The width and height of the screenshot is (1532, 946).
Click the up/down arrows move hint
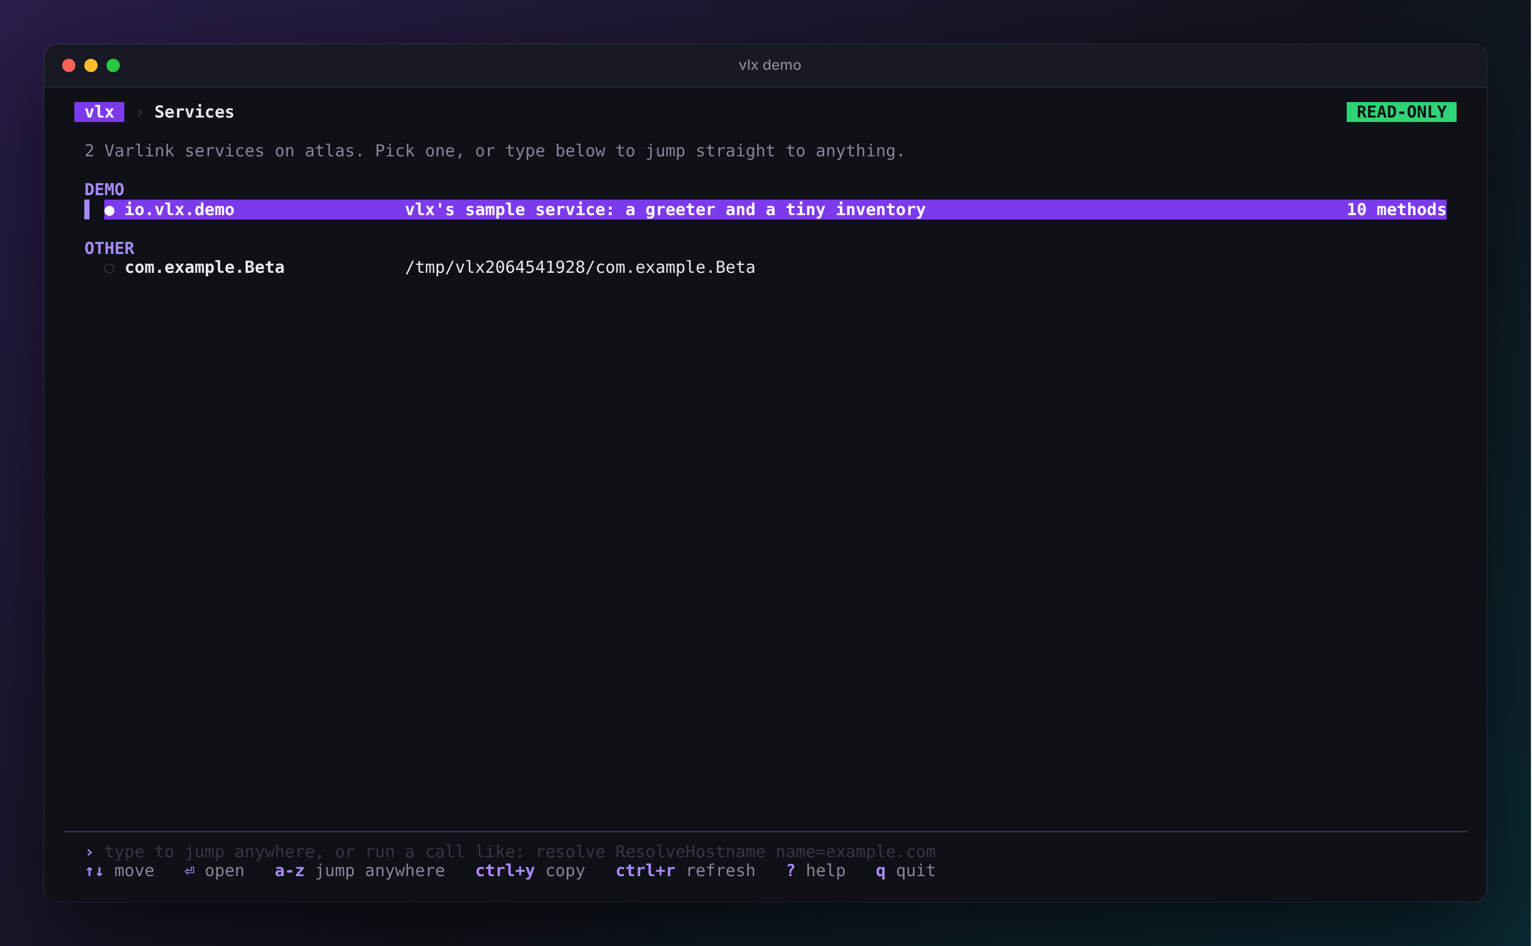point(119,871)
